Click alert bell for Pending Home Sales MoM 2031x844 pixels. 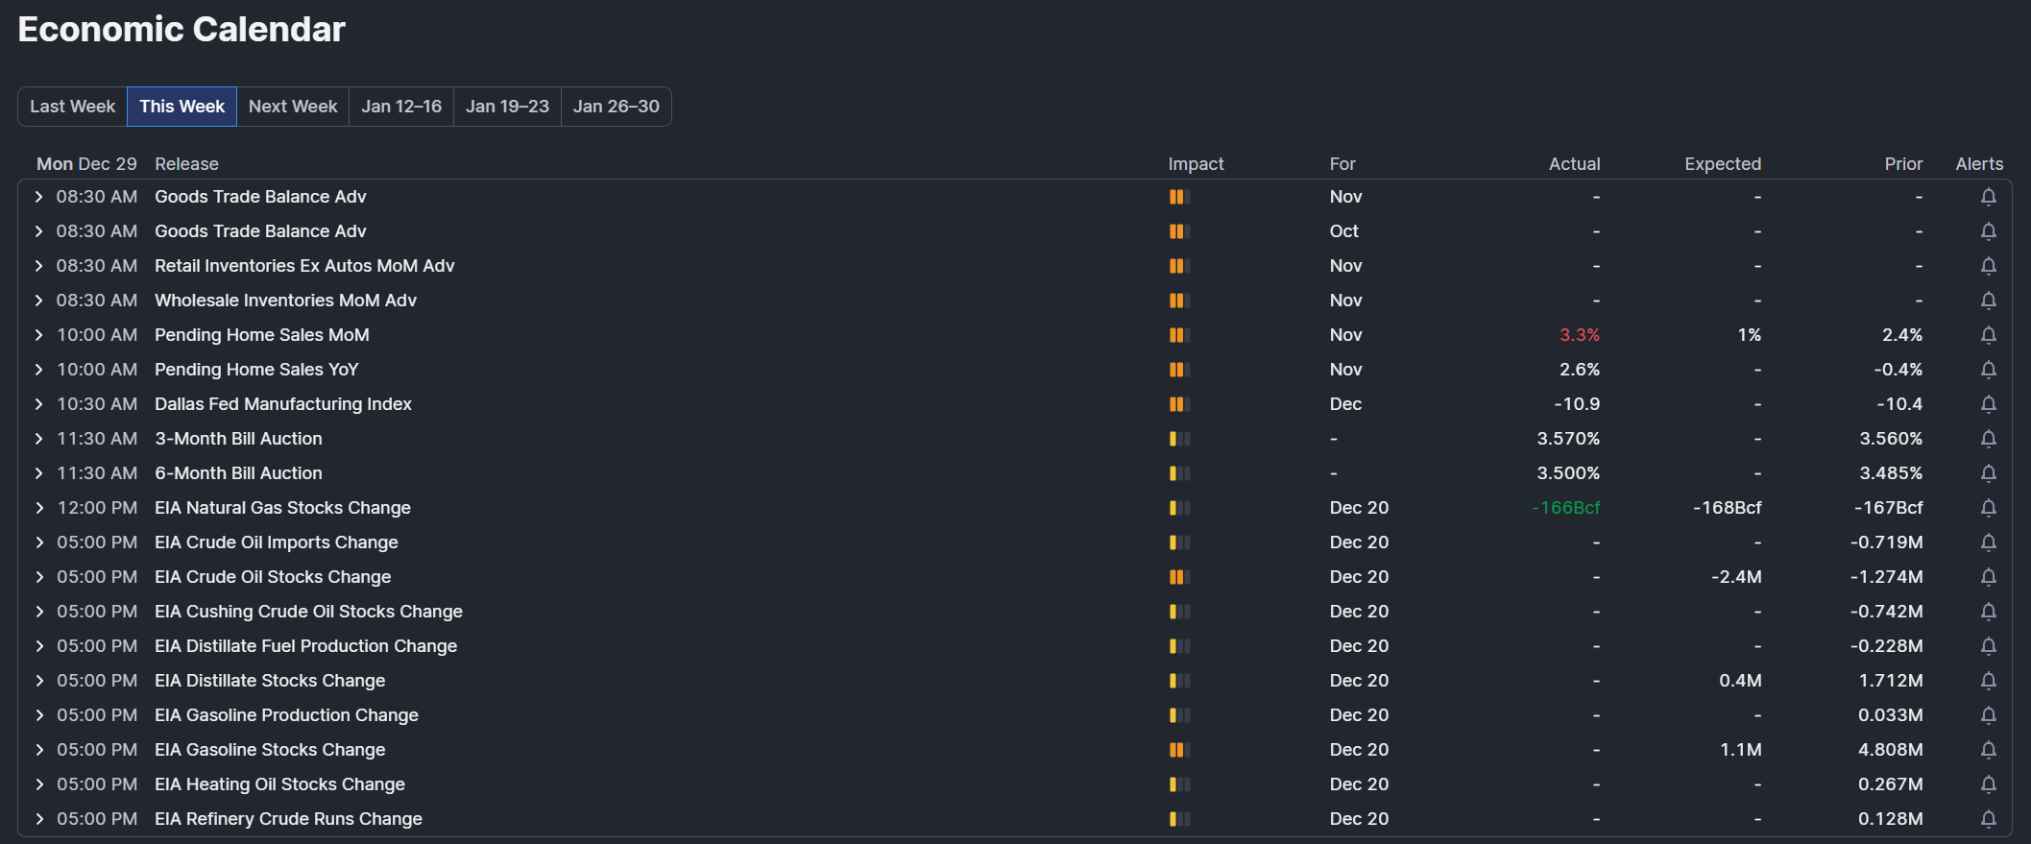(x=1988, y=335)
